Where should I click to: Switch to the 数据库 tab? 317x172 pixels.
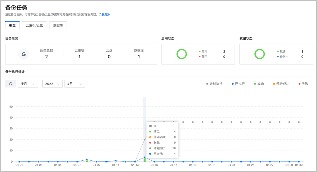click(x=58, y=25)
